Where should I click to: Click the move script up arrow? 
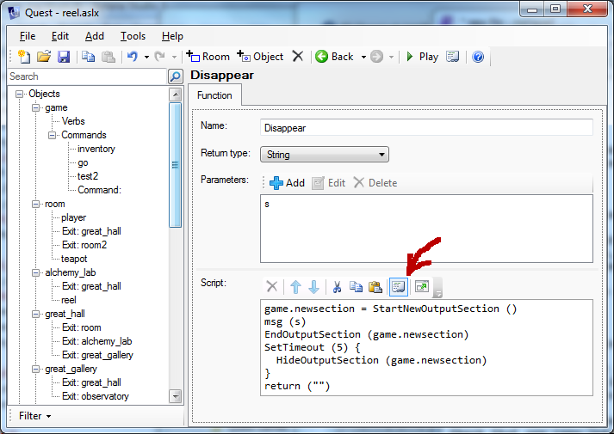coord(295,286)
